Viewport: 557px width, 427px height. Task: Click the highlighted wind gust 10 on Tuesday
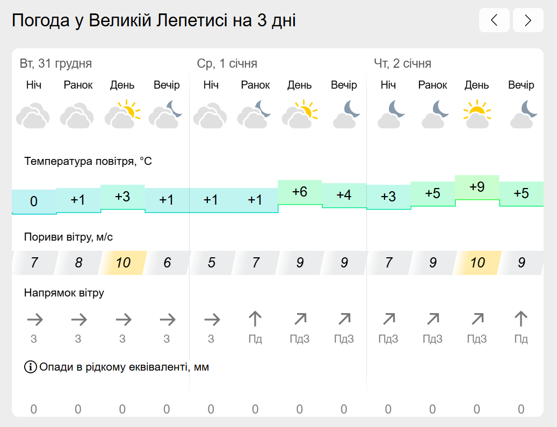tap(122, 263)
